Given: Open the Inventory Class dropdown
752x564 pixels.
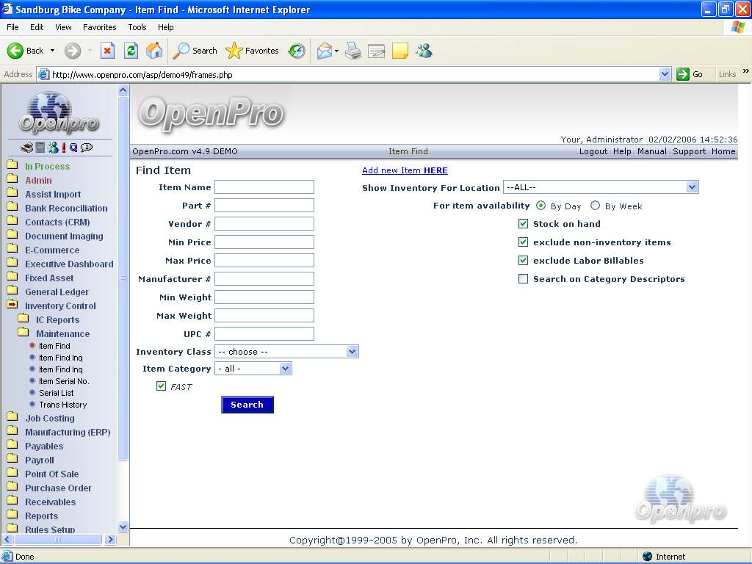Looking at the screenshot, I should click(286, 352).
